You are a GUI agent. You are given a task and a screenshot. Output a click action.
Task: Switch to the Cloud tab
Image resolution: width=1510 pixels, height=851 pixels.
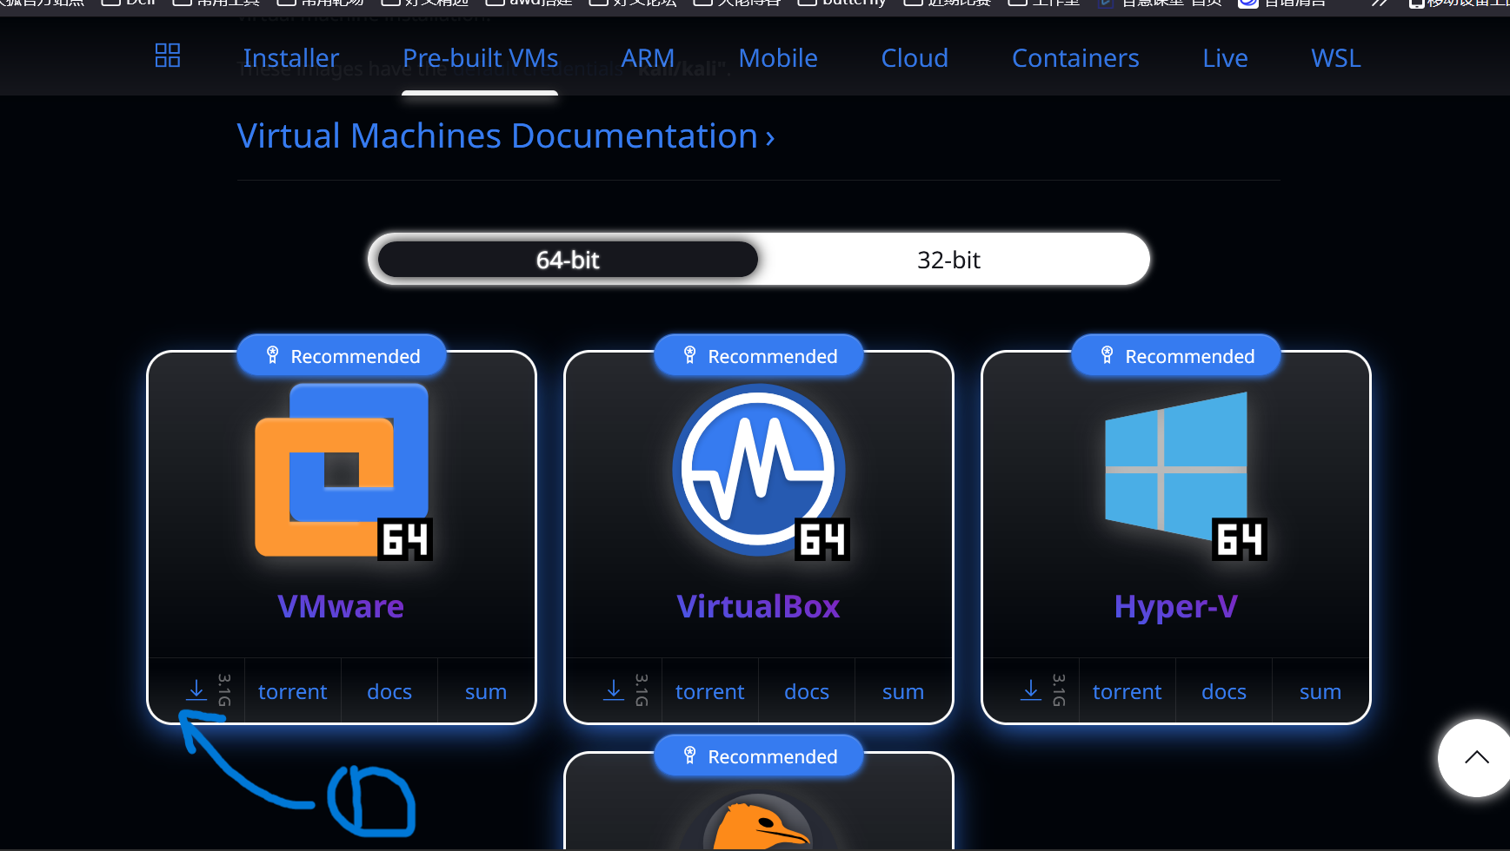[915, 58]
